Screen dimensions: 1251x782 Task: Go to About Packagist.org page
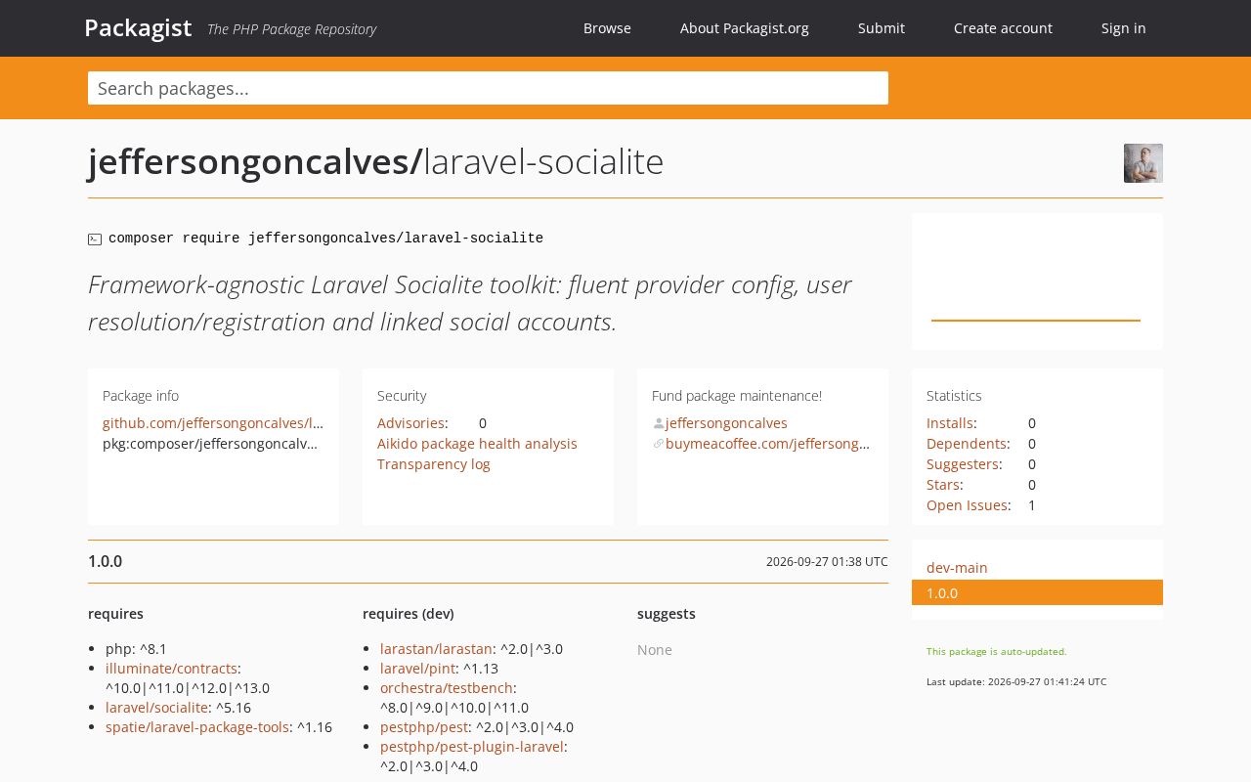tap(745, 28)
